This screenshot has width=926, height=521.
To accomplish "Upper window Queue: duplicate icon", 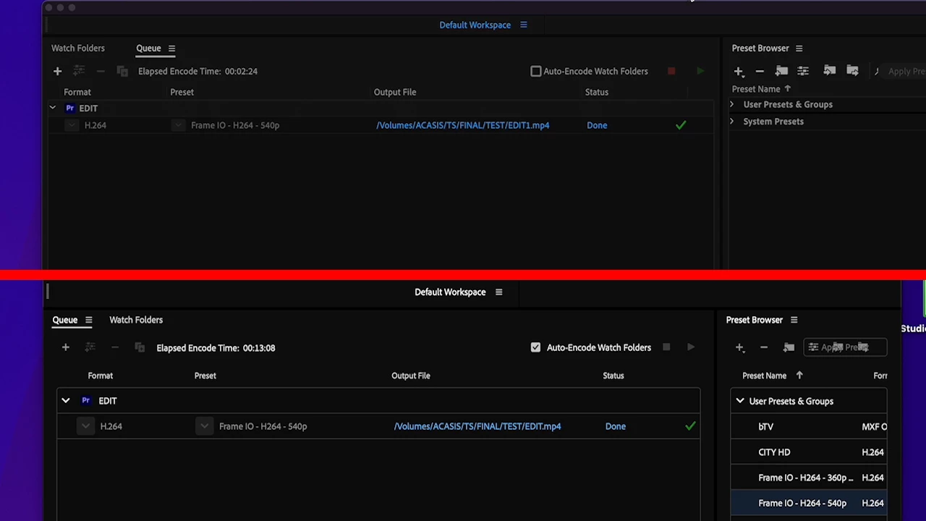I will 122,71.
